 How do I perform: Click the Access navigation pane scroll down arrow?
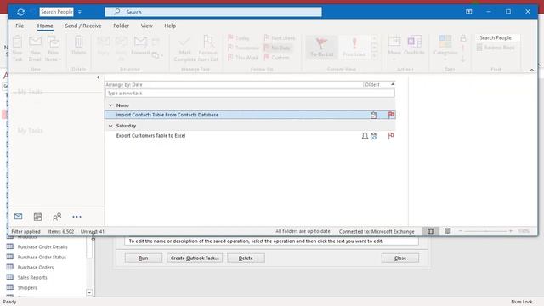pyautogui.click(x=89, y=292)
